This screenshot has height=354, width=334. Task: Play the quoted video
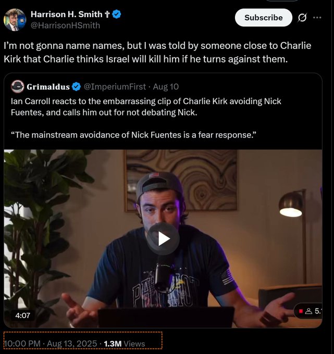pyautogui.click(x=163, y=239)
